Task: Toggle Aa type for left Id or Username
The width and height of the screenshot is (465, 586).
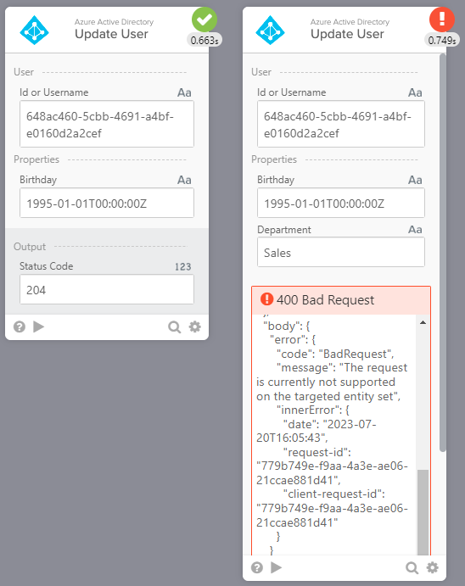Action: (184, 92)
